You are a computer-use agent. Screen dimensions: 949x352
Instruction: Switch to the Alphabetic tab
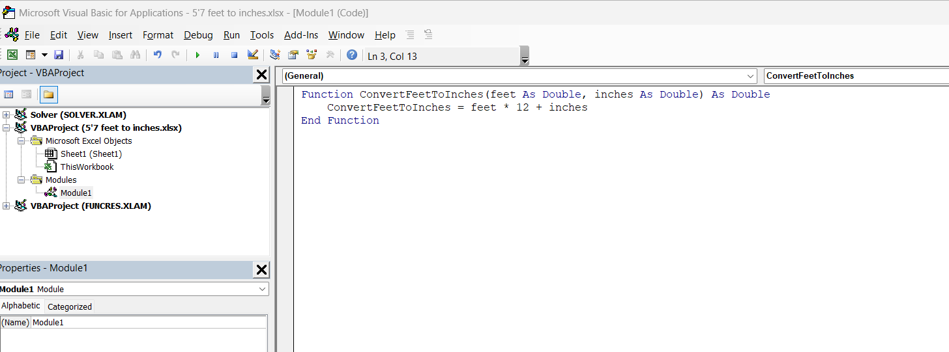[x=21, y=306]
